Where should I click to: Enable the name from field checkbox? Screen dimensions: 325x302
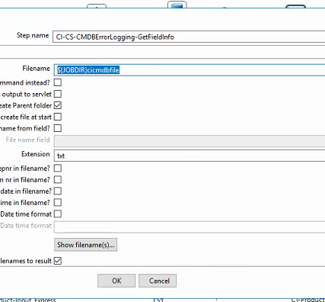point(58,128)
